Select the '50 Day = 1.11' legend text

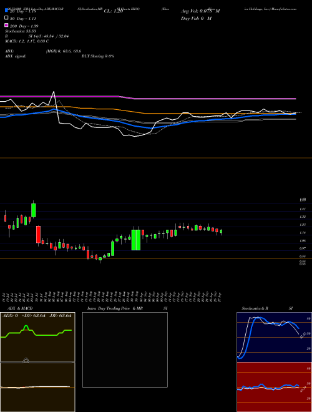tap(23, 18)
